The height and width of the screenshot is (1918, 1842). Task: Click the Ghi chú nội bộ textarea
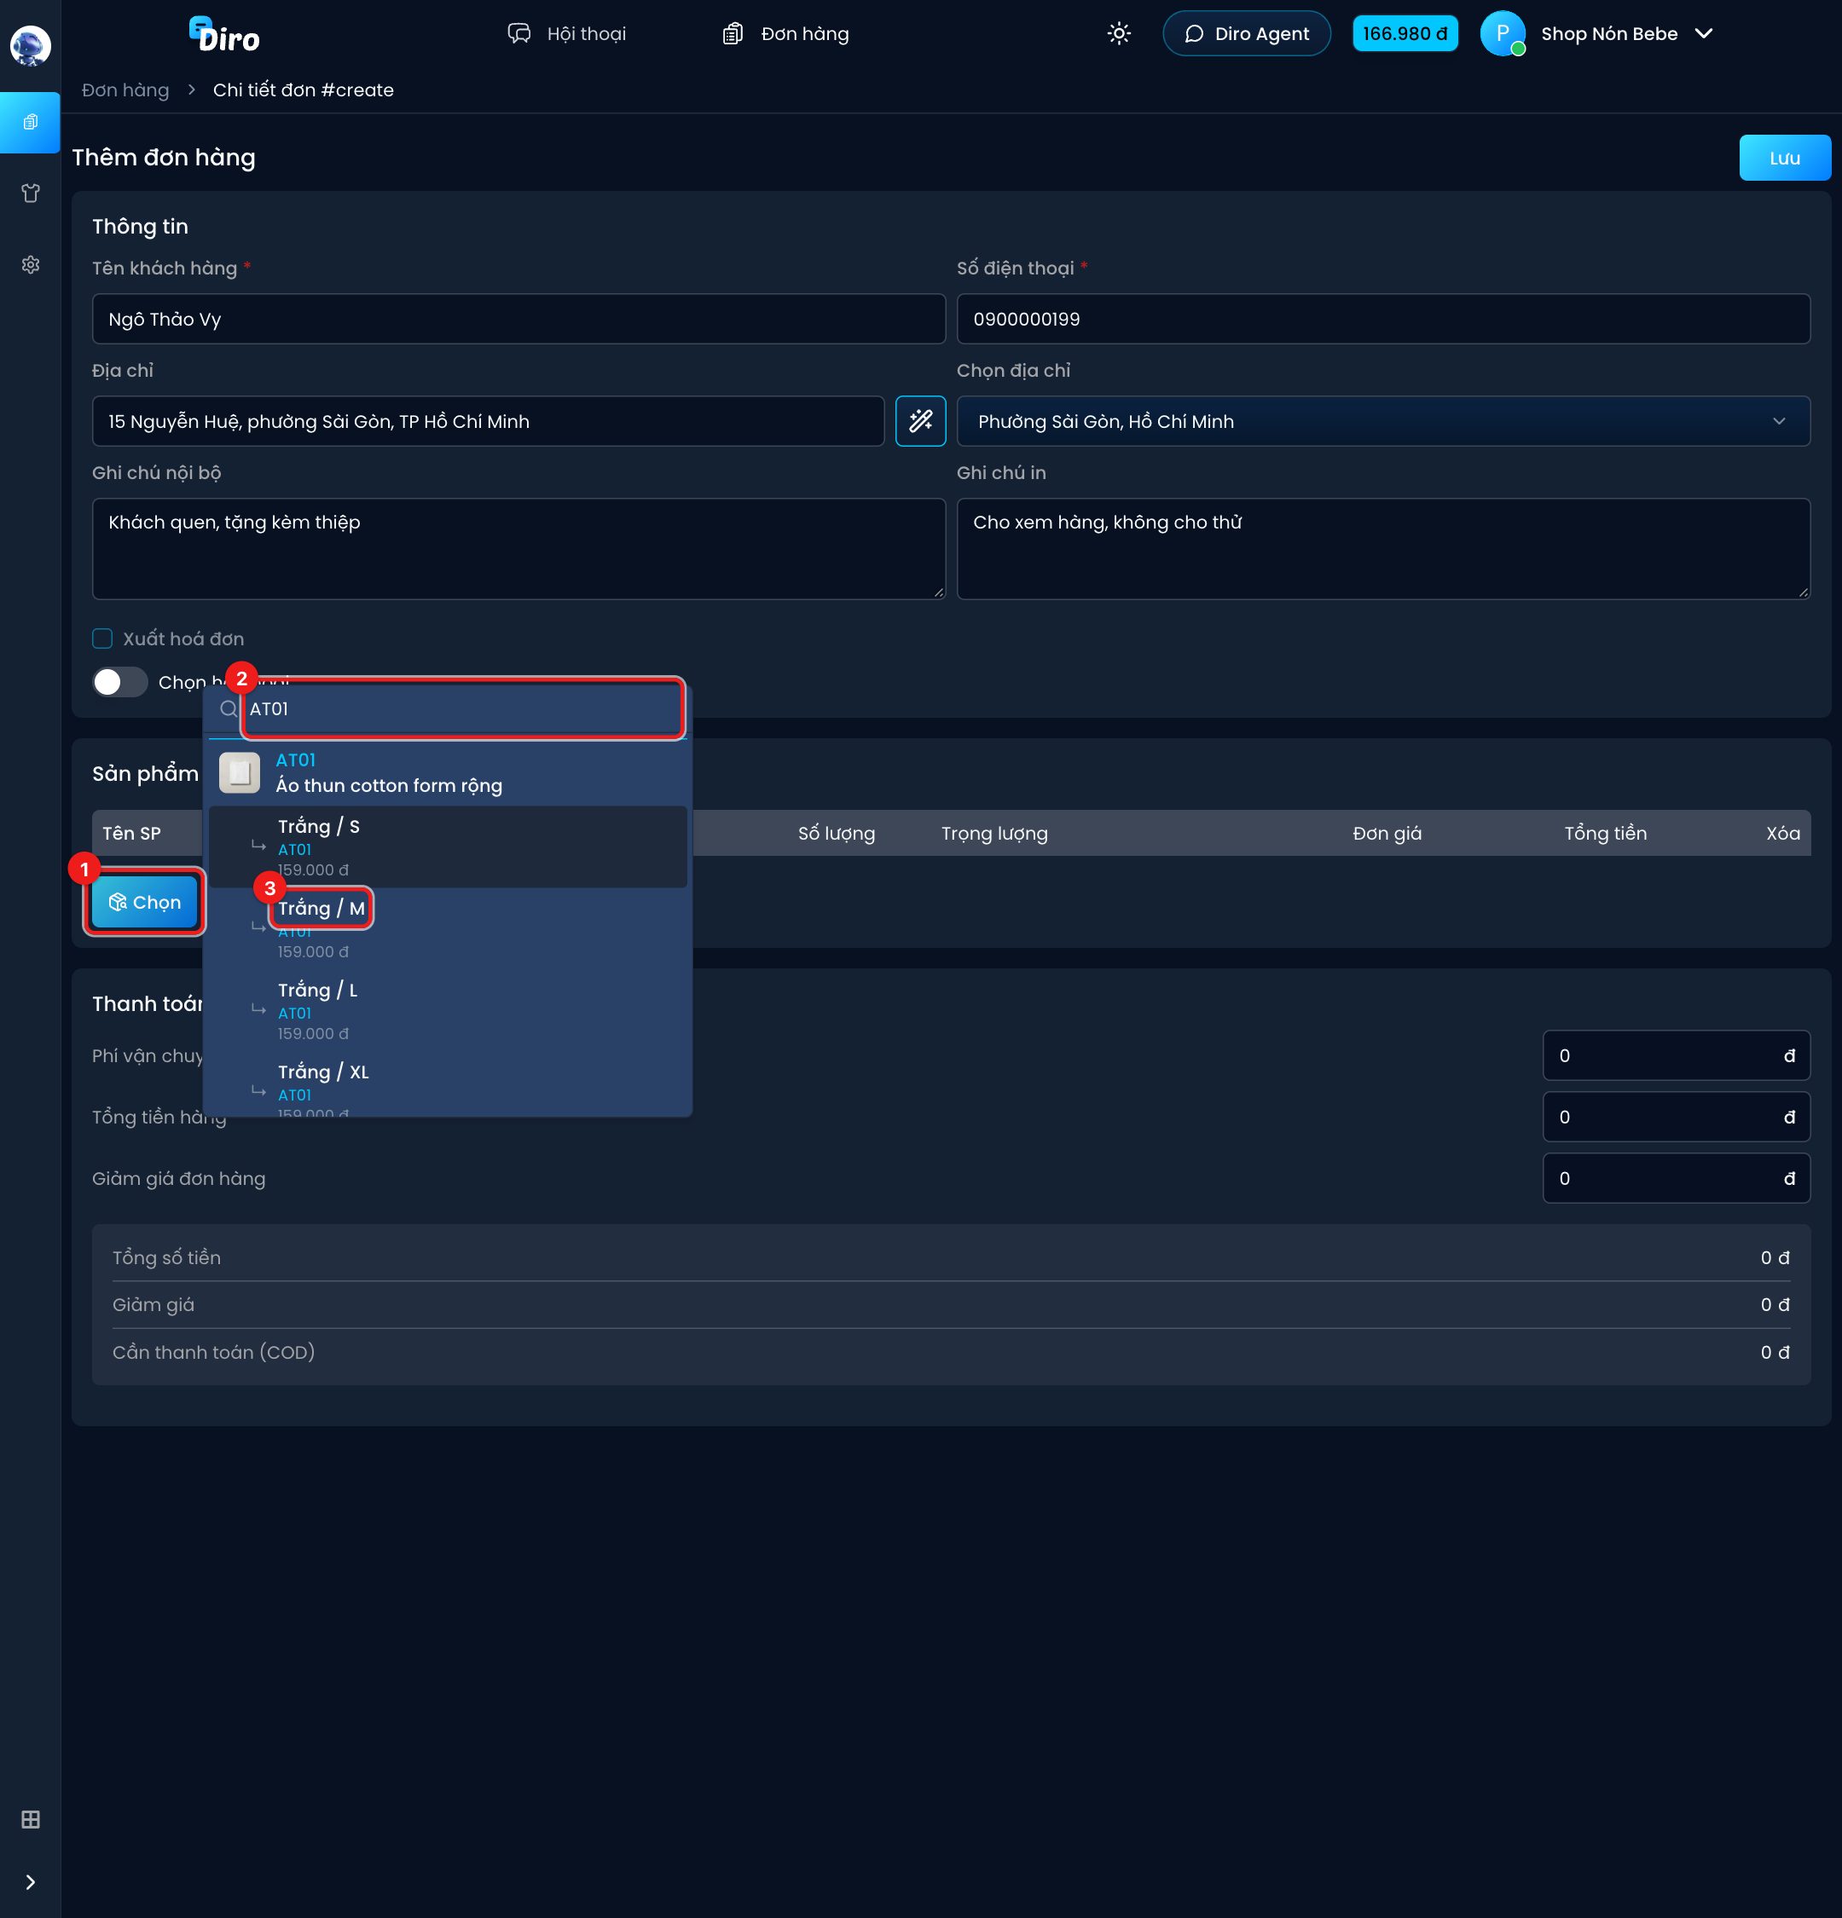pos(518,549)
